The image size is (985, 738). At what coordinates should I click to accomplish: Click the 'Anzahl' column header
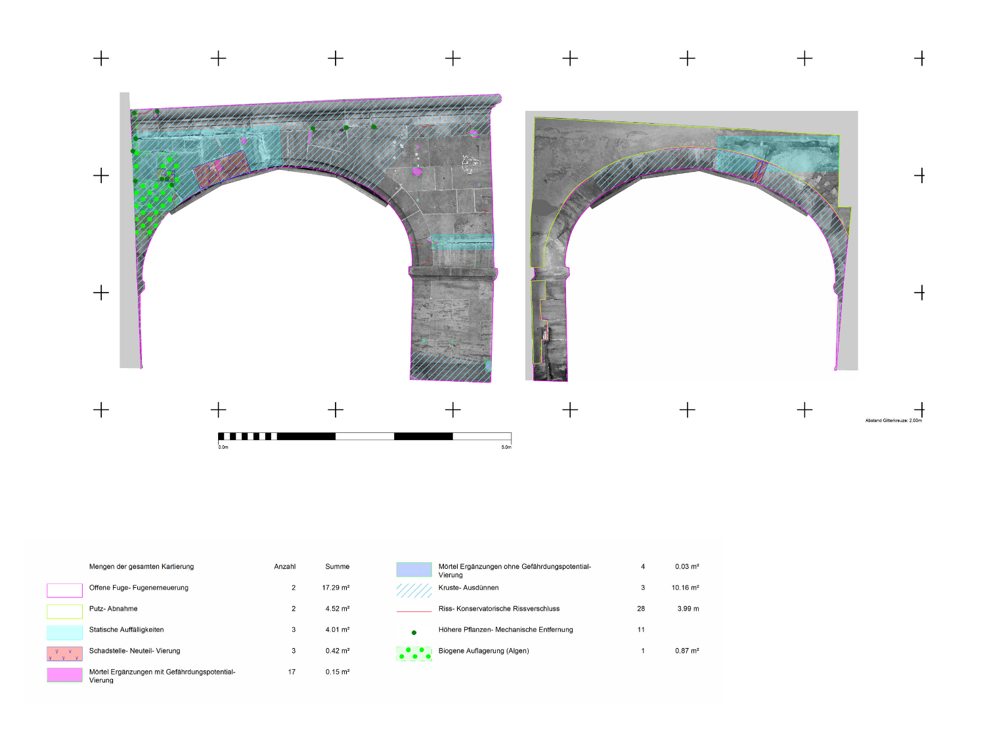click(285, 567)
